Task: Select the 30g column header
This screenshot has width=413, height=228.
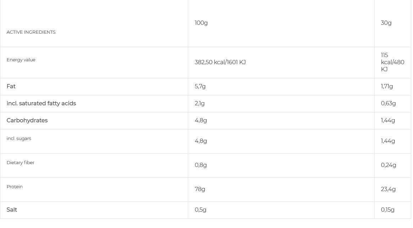Action: click(x=386, y=23)
